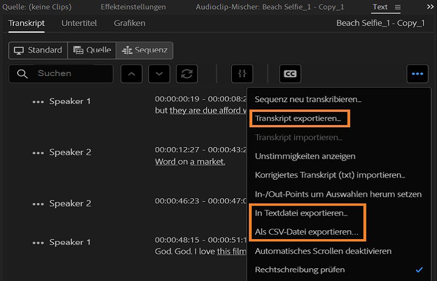Open options dots for Speaker 1 at 00:00:48:15
The image size is (437, 281).
(x=38, y=243)
